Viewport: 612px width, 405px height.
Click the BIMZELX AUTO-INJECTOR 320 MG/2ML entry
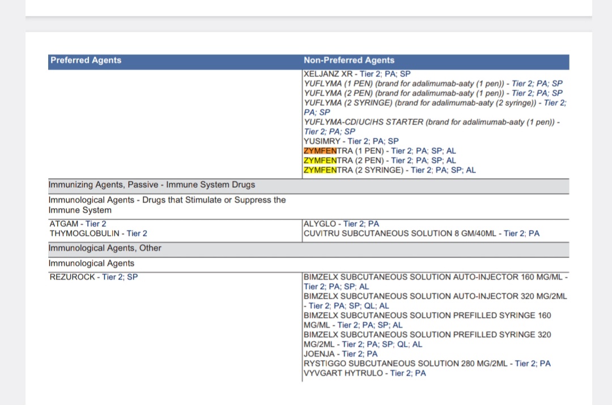coord(435,301)
